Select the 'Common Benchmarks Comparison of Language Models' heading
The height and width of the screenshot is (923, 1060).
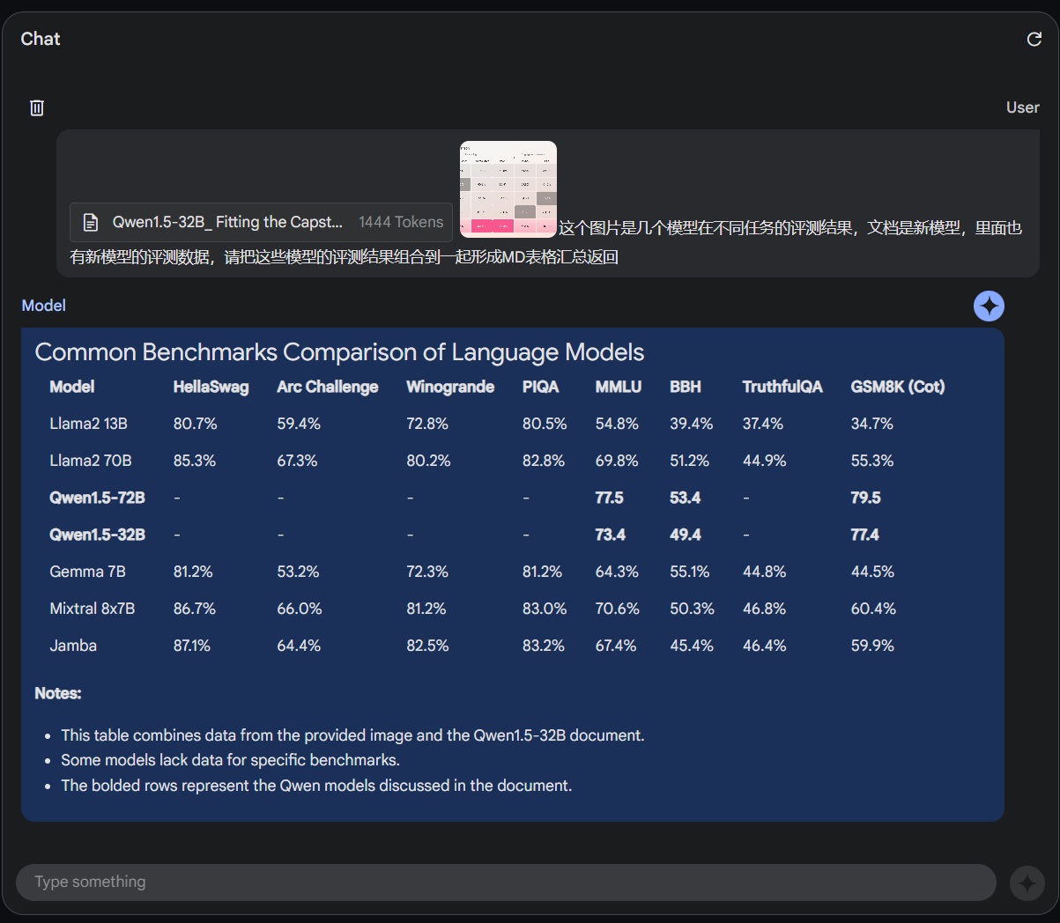pyautogui.click(x=339, y=352)
